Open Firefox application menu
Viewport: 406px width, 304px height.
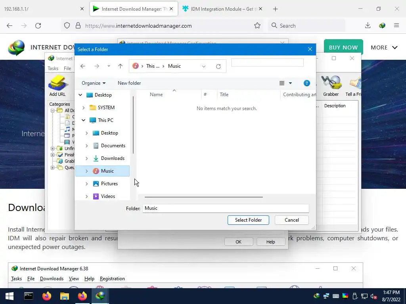396,26
